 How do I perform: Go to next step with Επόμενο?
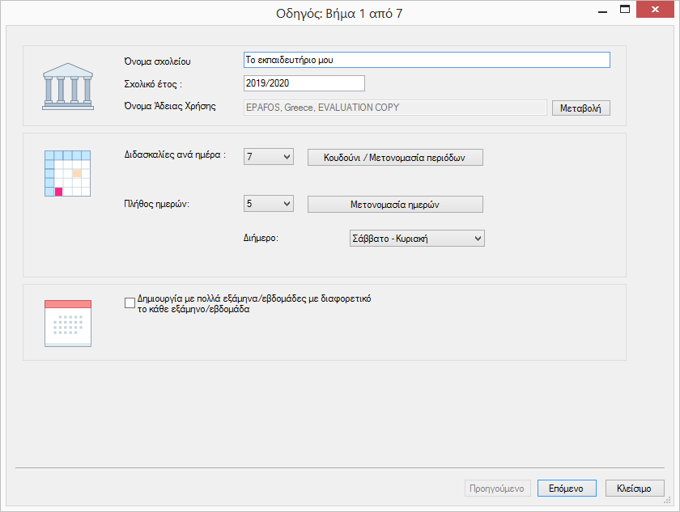pos(566,489)
